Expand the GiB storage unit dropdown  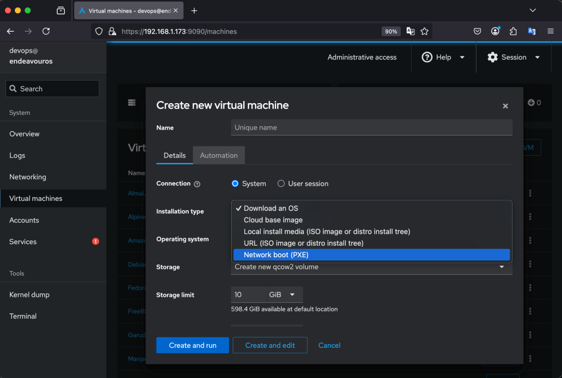coord(284,295)
